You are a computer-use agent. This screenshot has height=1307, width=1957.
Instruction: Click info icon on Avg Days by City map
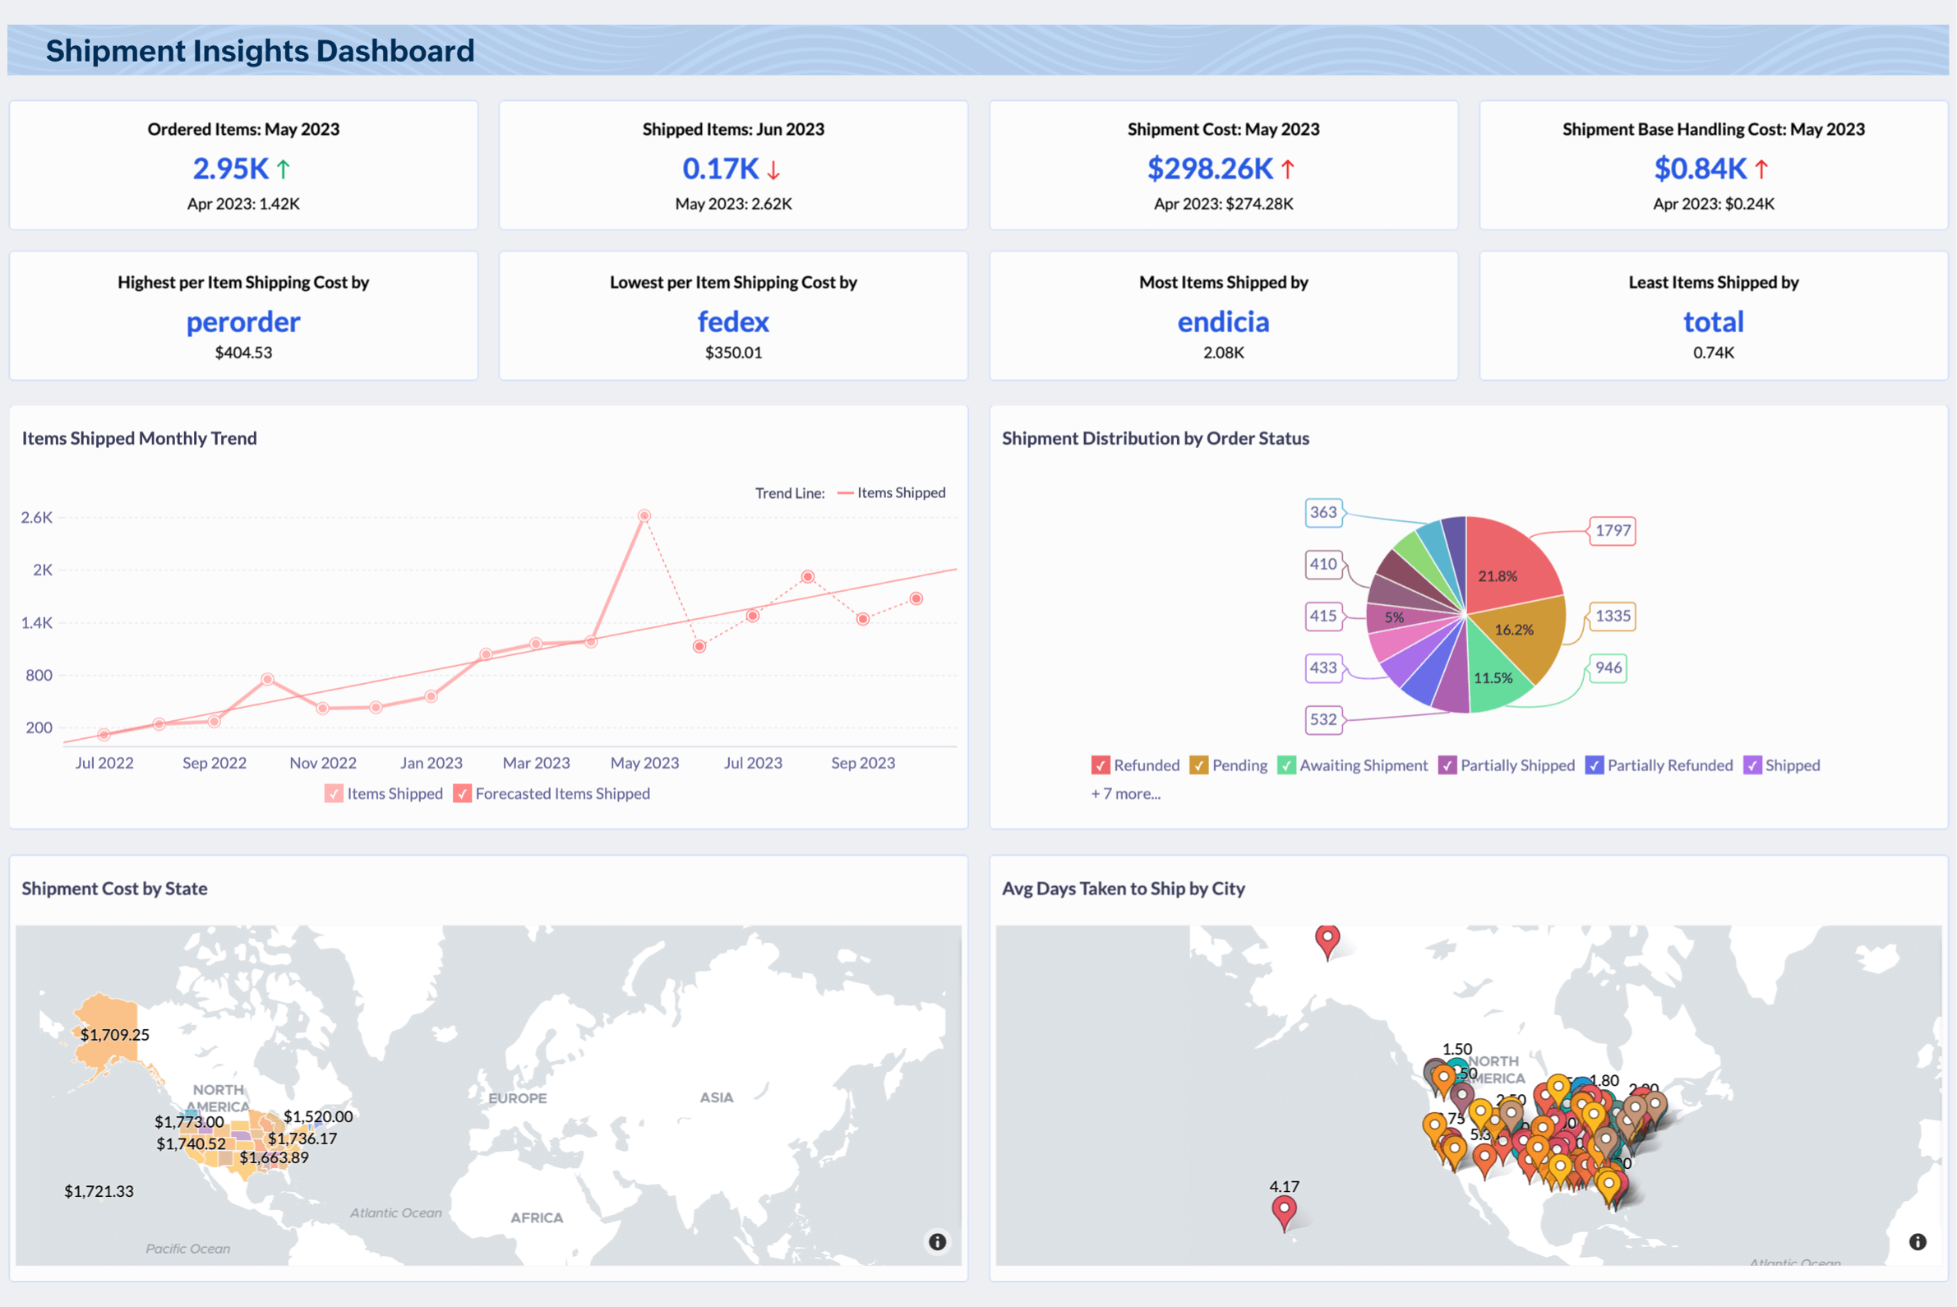(1917, 1242)
